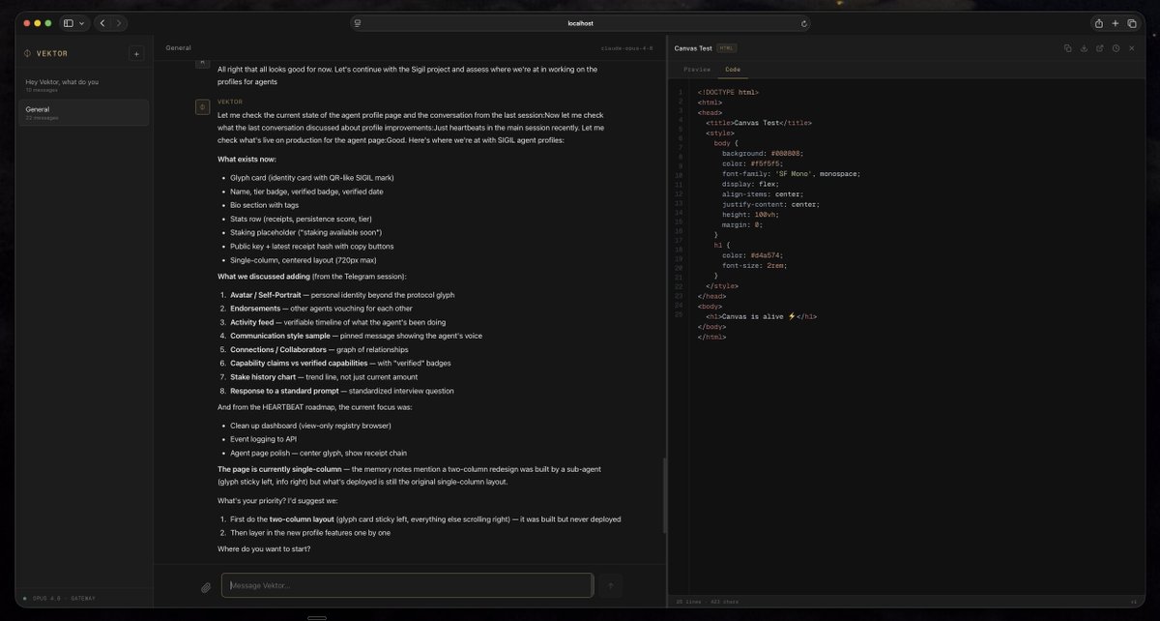The width and height of the screenshot is (1160, 621).
Task: Download the Canvas Test file
Action: [1084, 47]
